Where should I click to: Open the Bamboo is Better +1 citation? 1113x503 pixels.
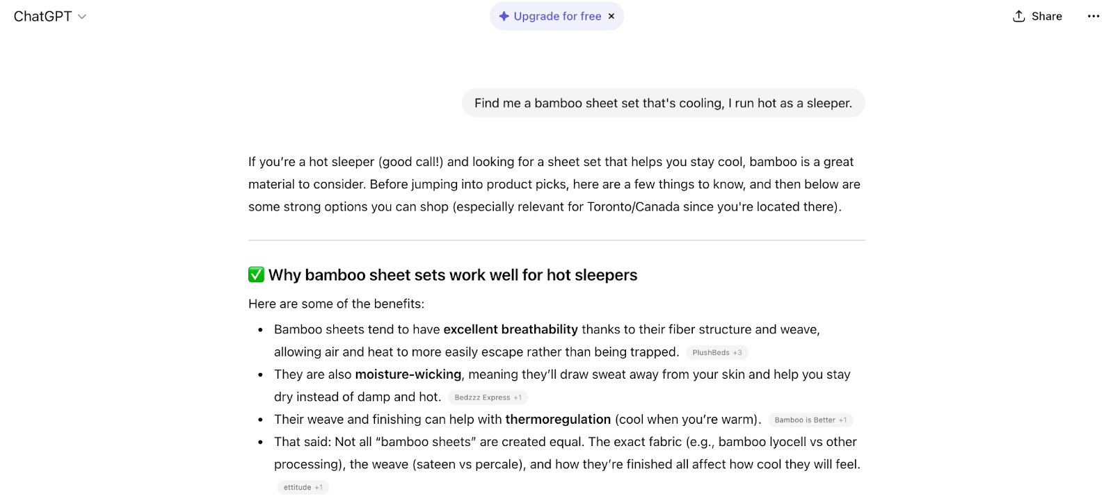[810, 420]
